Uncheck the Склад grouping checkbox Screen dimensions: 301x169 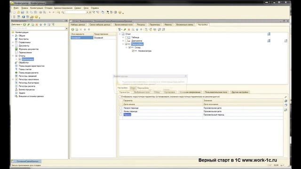(130, 47)
